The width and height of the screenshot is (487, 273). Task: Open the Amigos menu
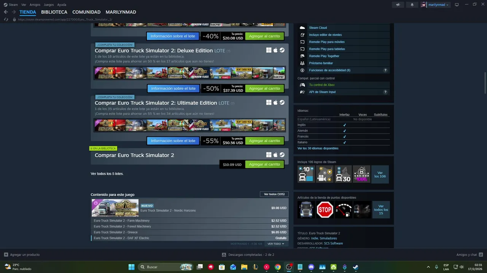(x=35, y=5)
